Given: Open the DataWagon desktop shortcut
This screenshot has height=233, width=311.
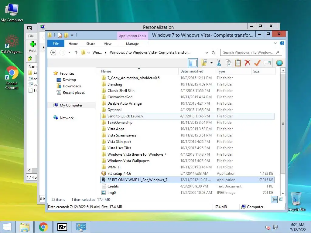Looking at the screenshot, I should click(x=12, y=44).
